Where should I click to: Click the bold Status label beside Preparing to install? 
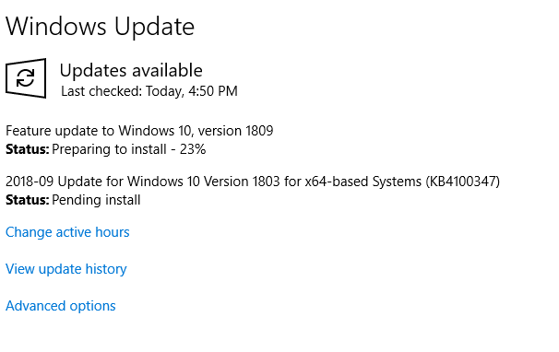tap(28, 149)
